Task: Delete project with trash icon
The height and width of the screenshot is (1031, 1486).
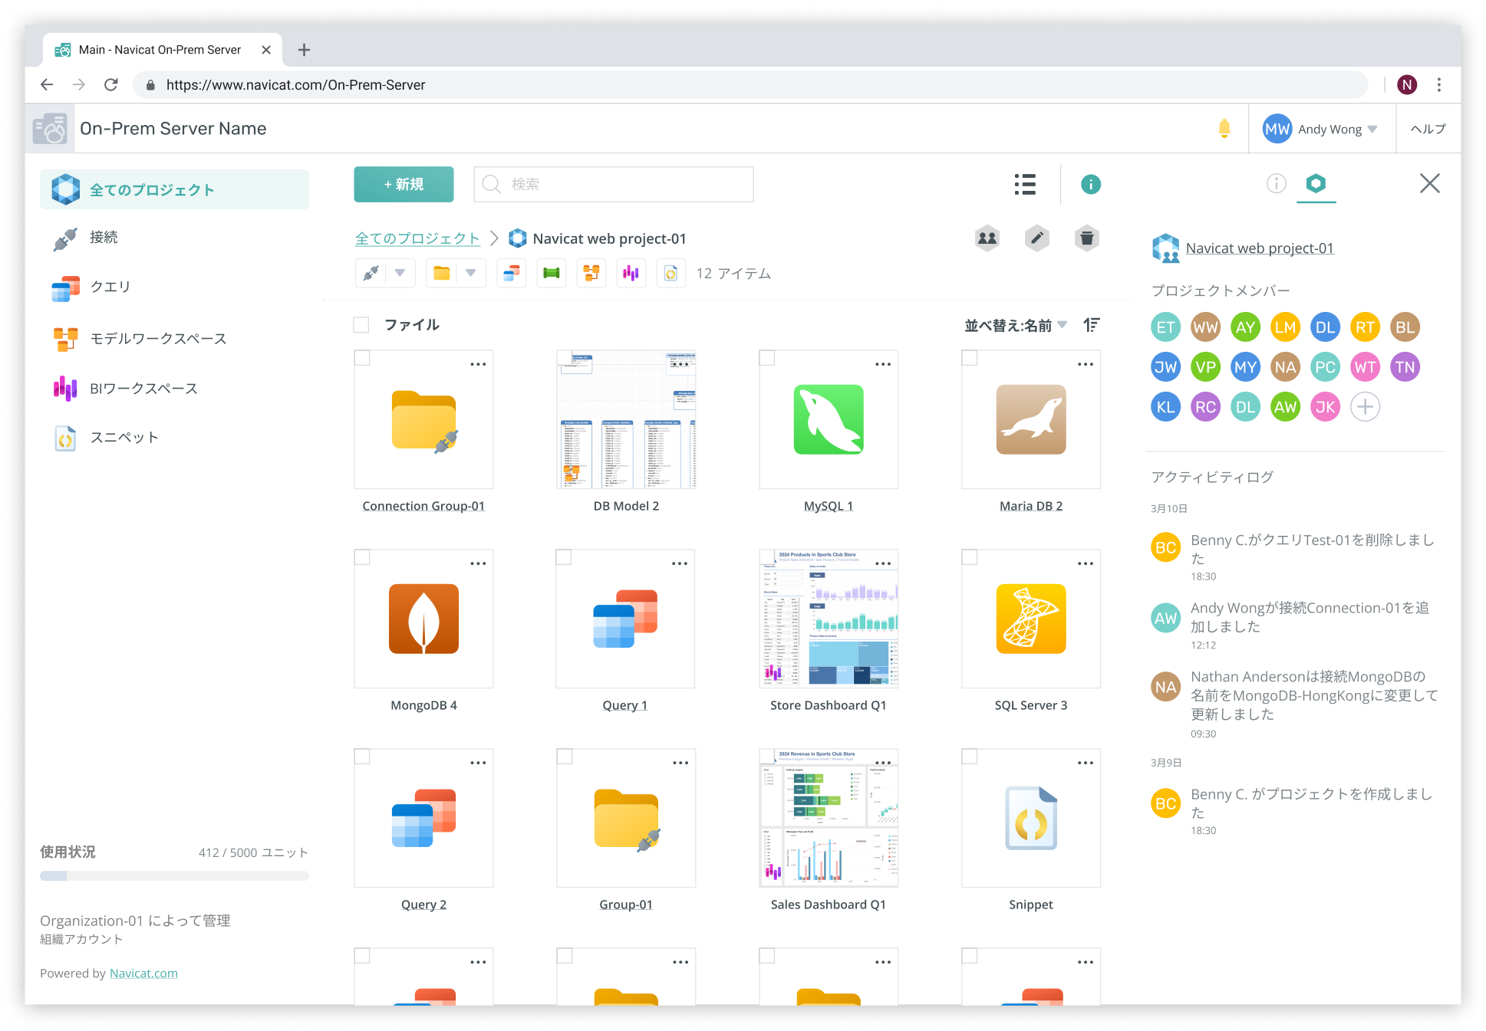Action: (x=1087, y=238)
